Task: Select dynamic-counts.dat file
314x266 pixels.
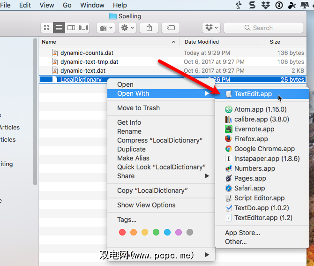Action: pos(172,53)
